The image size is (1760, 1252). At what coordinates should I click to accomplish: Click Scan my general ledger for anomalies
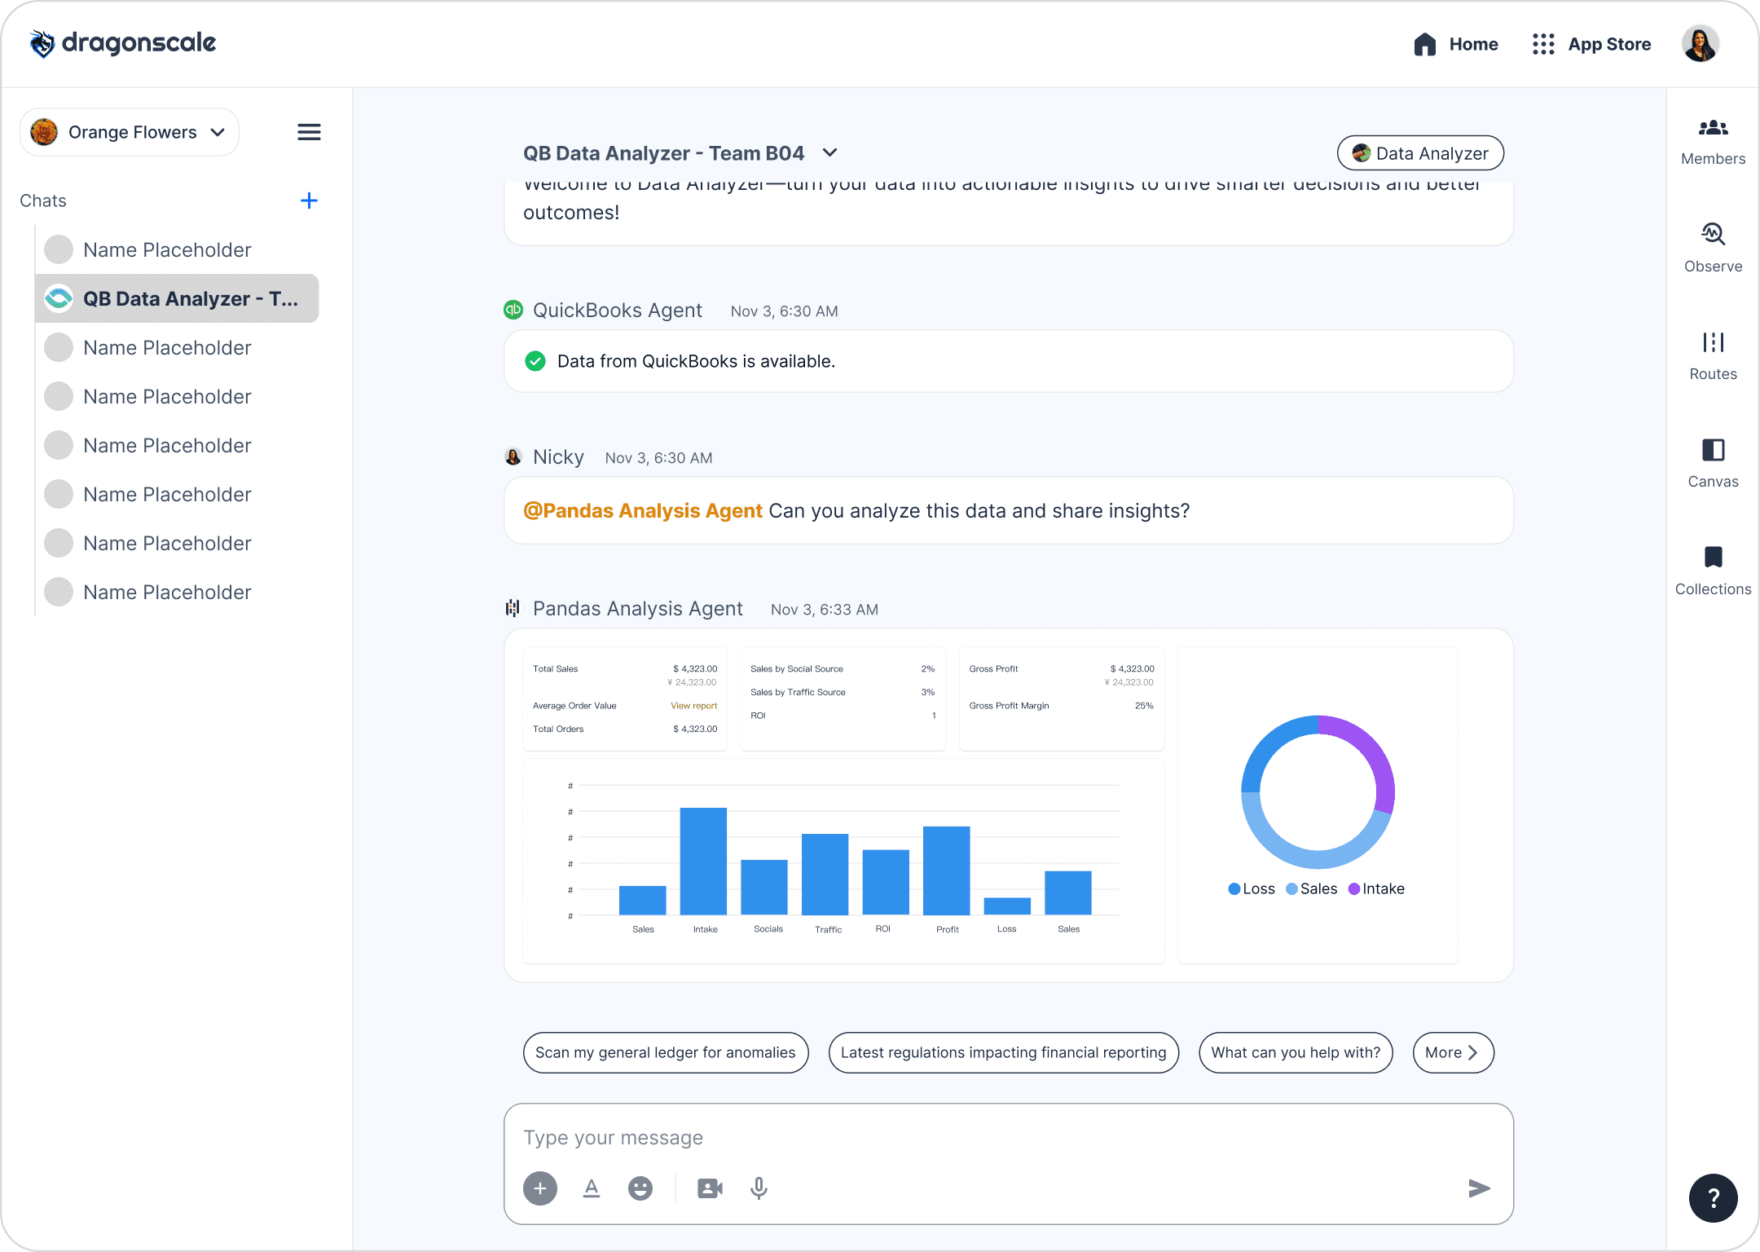click(665, 1052)
